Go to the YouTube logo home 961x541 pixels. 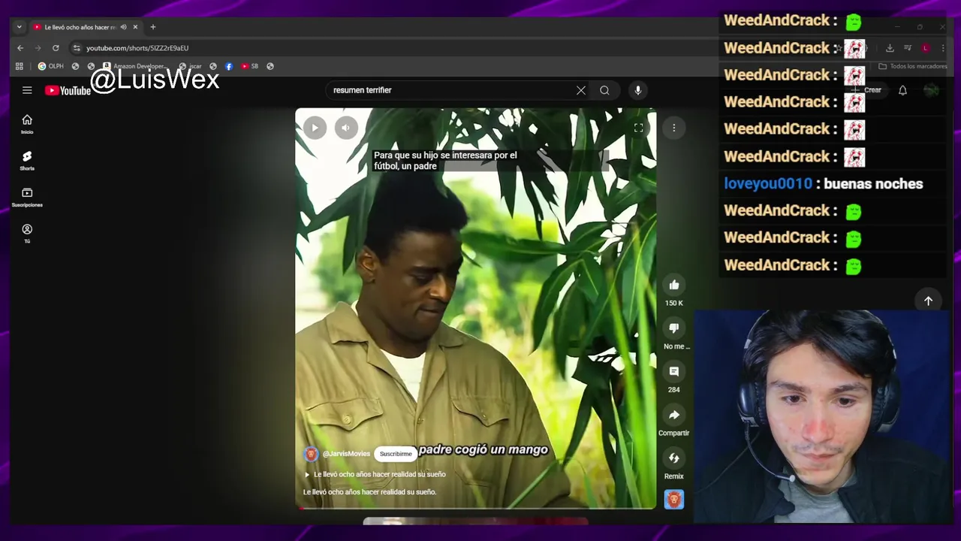(x=68, y=91)
